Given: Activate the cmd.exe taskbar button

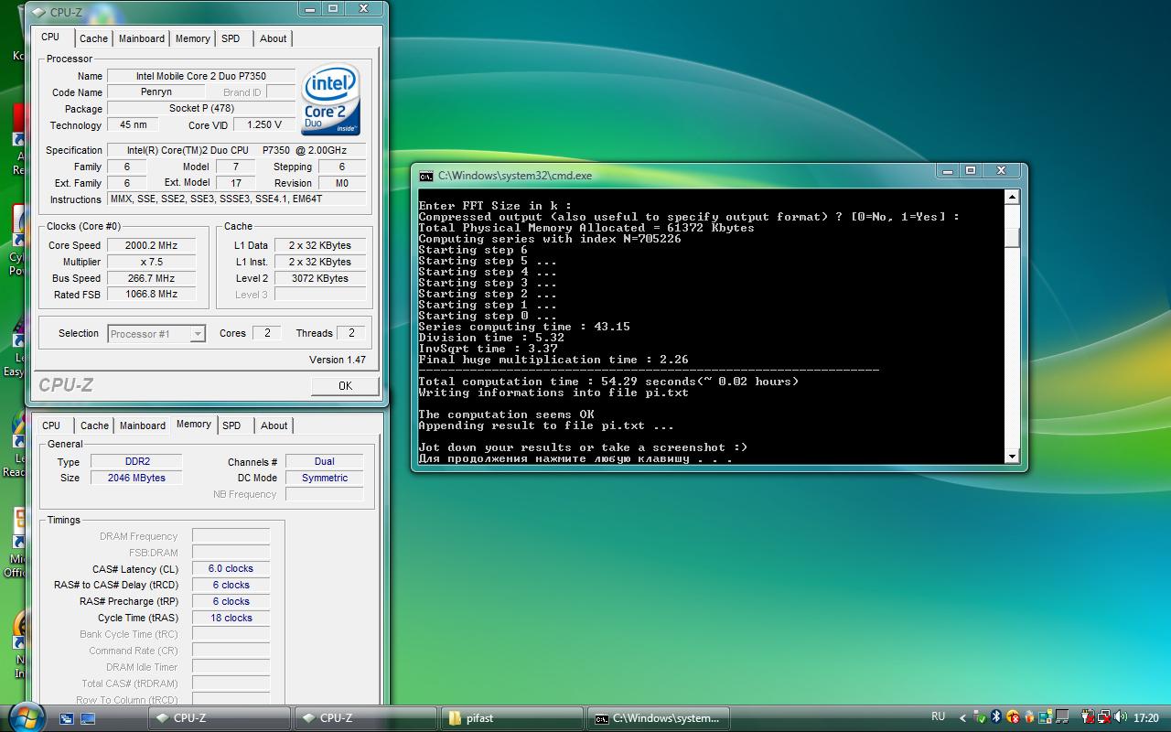Looking at the screenshot, I should pyautogui.click(x=659, y=718).
